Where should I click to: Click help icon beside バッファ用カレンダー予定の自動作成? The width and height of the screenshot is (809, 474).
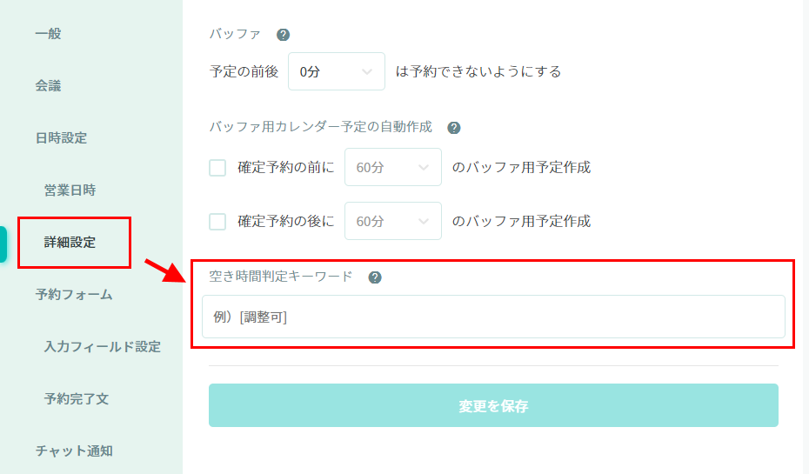[x=453, y=127]
